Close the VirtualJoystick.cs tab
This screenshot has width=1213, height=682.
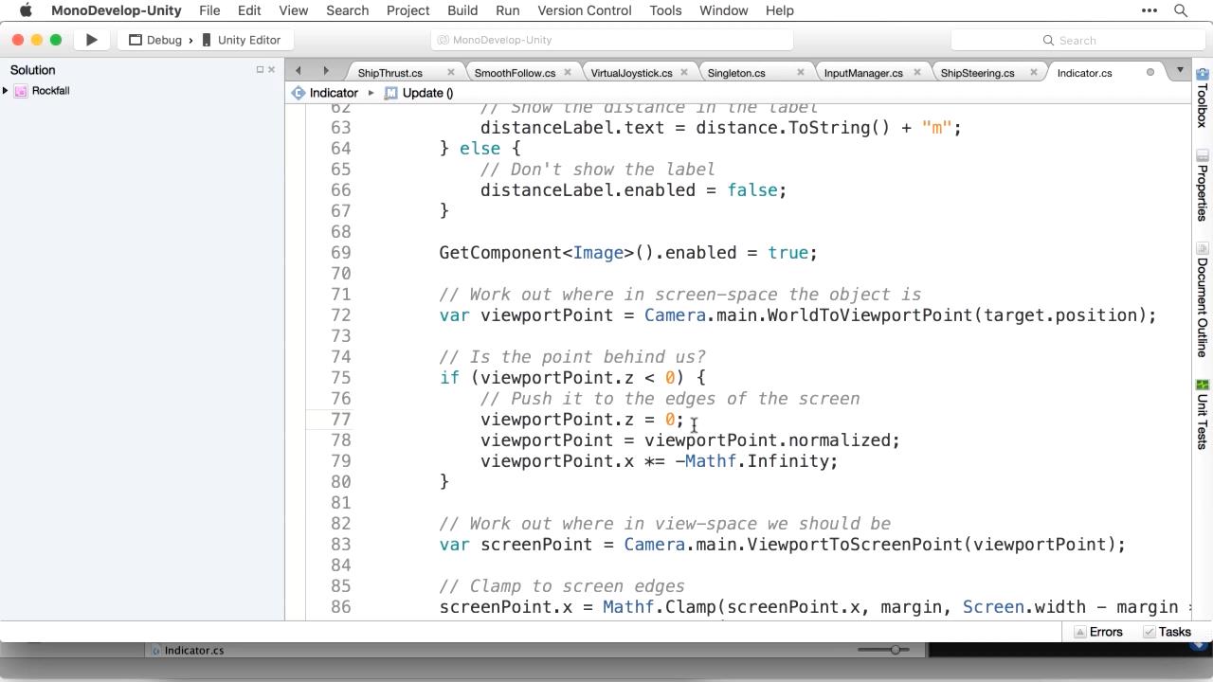[x=684, y=72]
